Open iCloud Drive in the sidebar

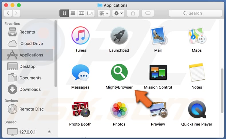pos(27,44)
